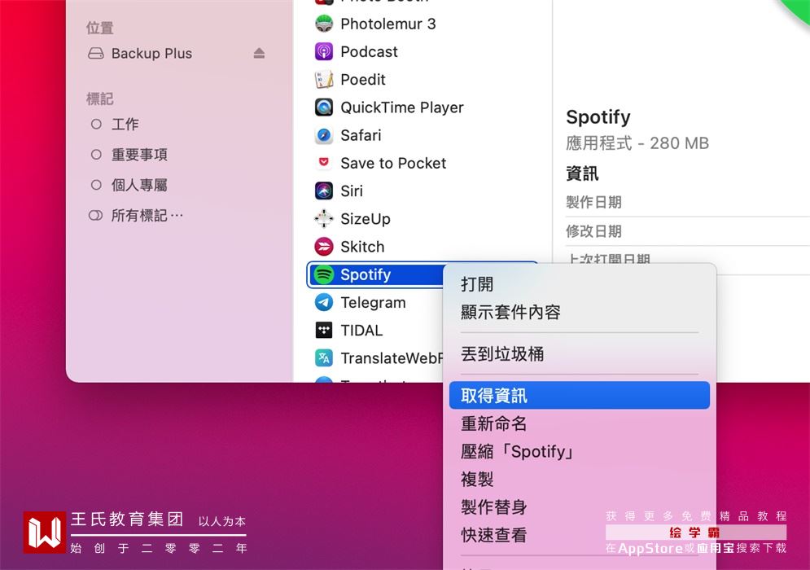Choose 製作替身 to make alias
810x570 pixels.
tap(579, 507)
